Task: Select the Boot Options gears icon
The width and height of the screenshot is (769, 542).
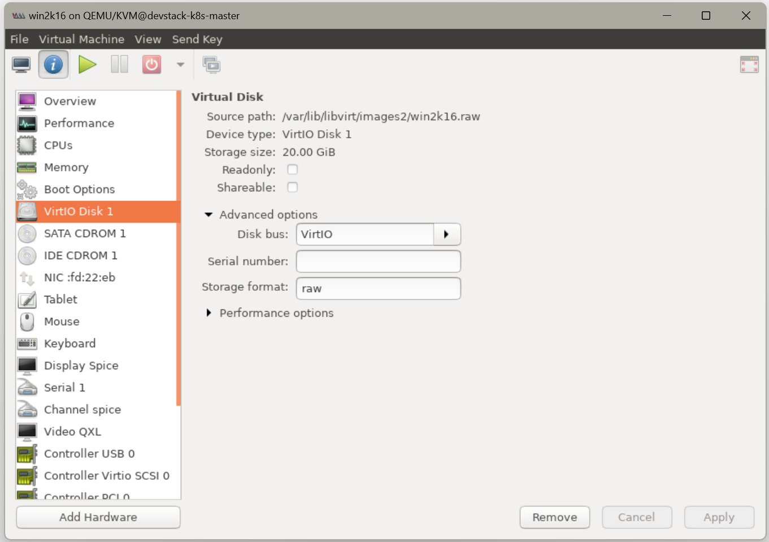Action: click(x=27, y=189)
